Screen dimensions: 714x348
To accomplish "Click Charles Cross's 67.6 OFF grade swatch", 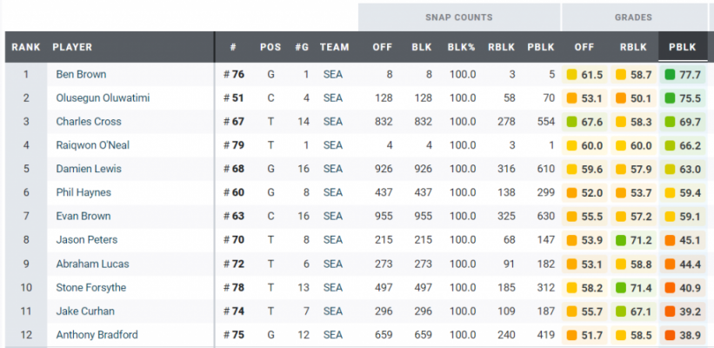I will (x=572, y=122).
